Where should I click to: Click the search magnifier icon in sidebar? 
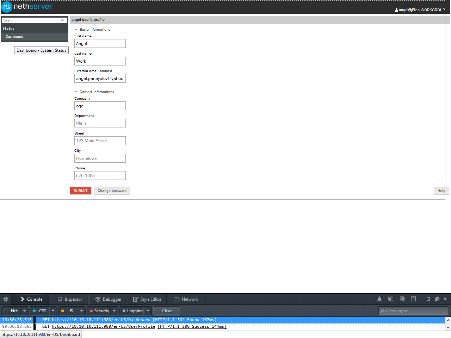coord(62,20)
